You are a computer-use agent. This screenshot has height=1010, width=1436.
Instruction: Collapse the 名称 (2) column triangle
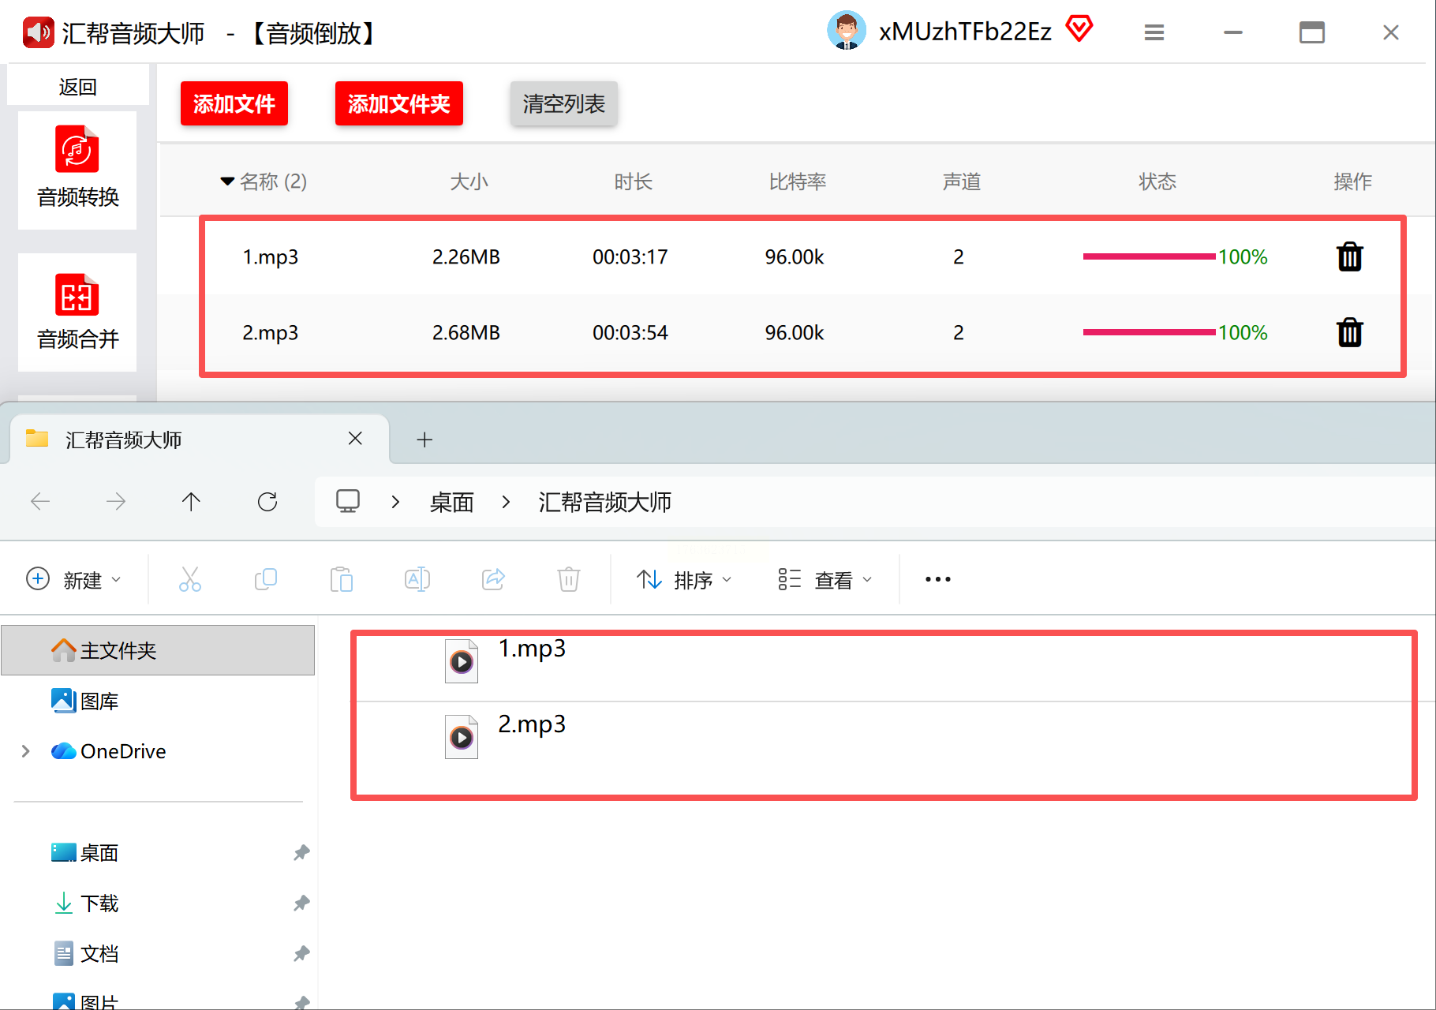[227, 181]
